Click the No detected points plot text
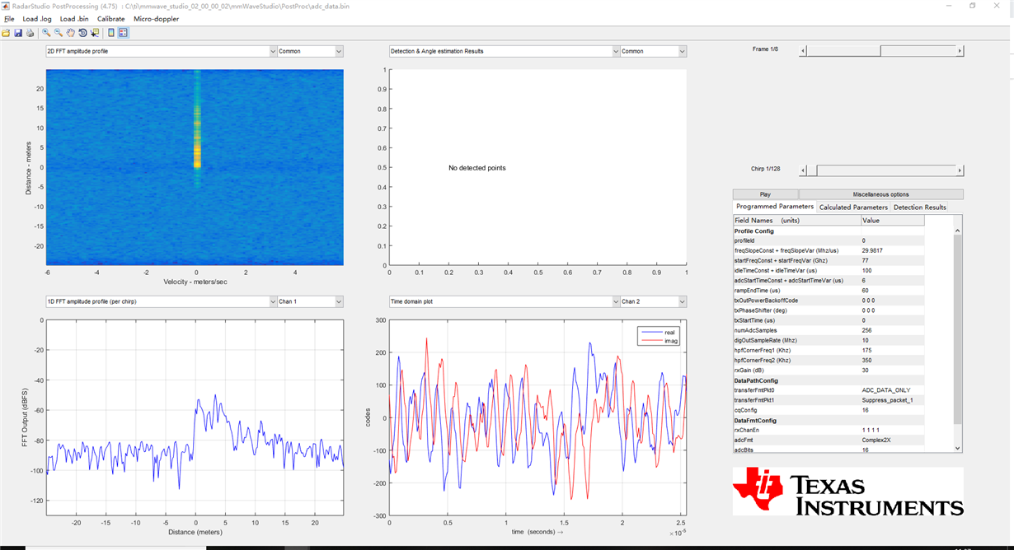Image resolution: width=1014 pixels, height=550 pixels. point(477,168)
